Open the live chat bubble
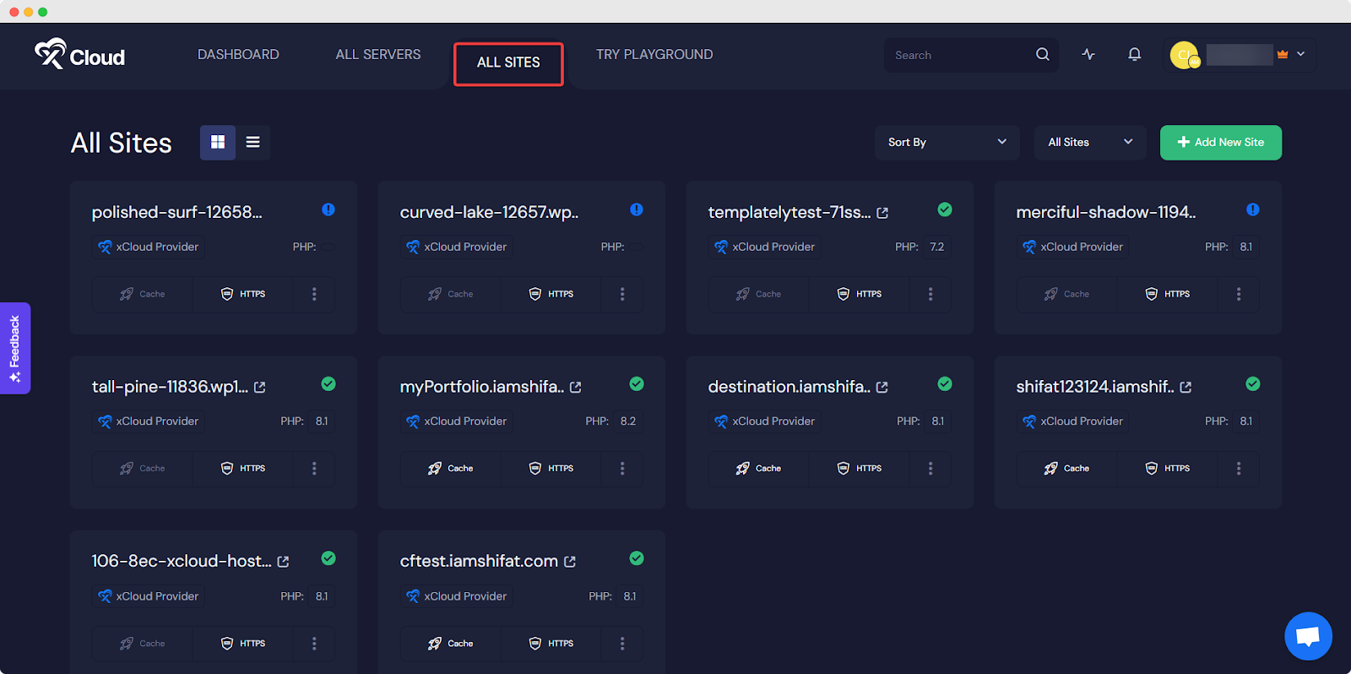The image size is (1351, 674). (x=1308, y=636)
